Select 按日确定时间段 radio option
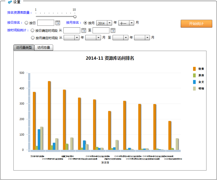Screen dimensions: 217x180 point(33,30)
